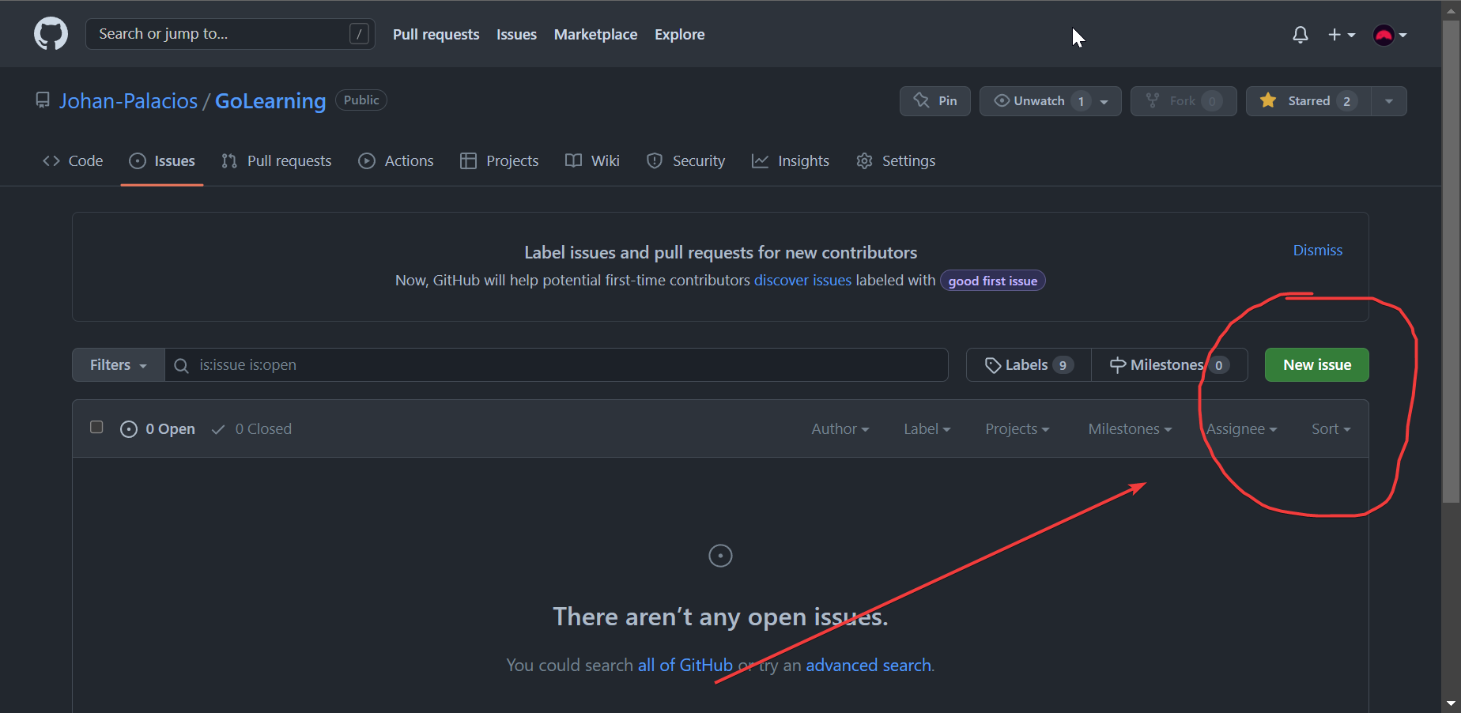This screenshot has height=713, width=1461.
Task: Click the slash shortcut key icon in search
Action: coord(359,34)
